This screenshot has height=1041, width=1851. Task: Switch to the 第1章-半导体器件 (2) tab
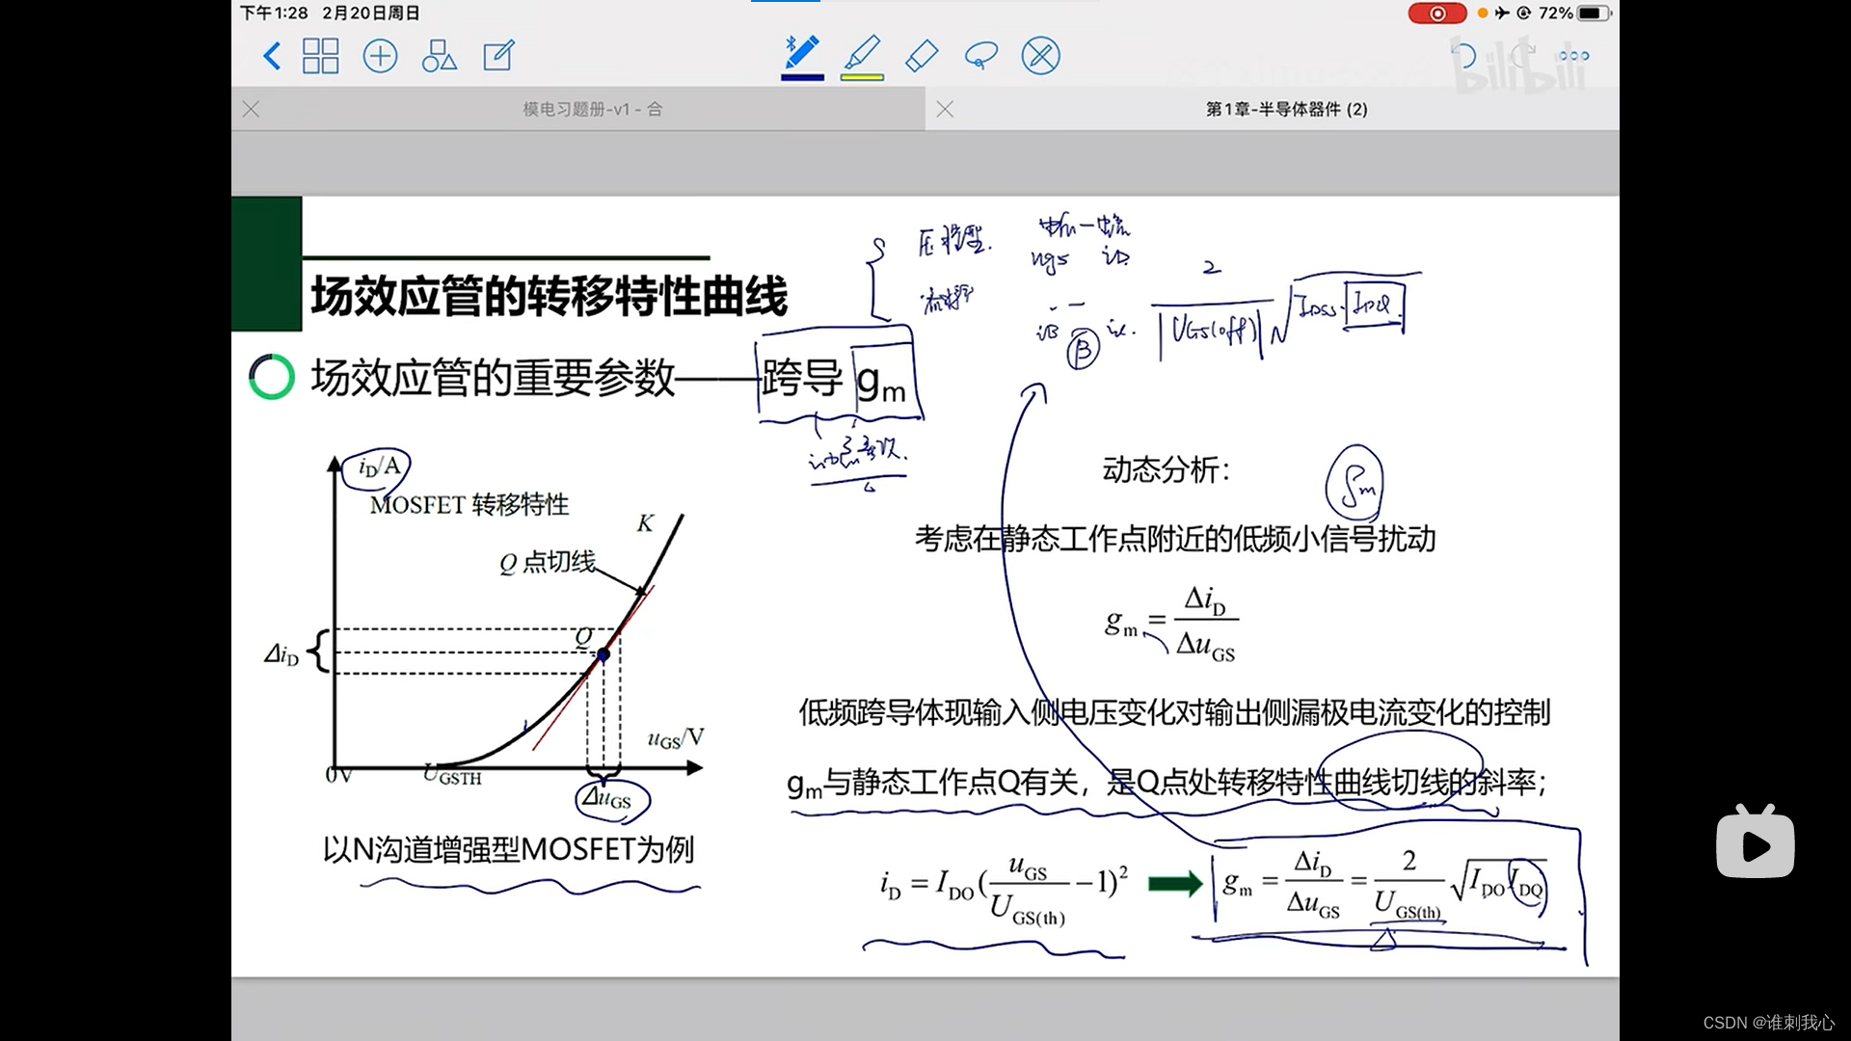(x=1286, y=110)
